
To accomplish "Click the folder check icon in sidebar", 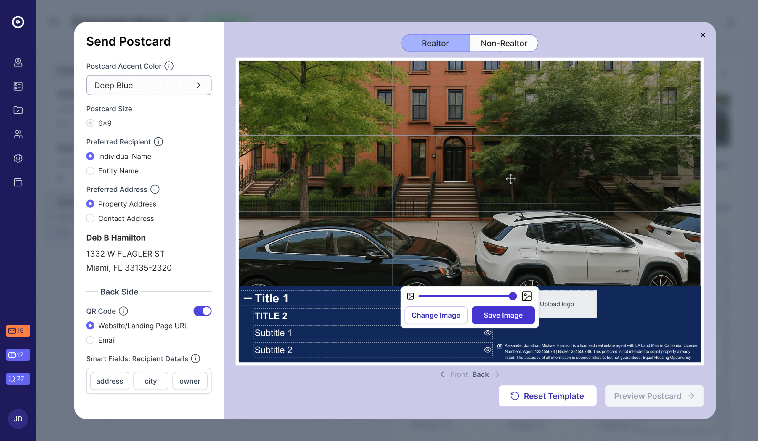I will (18, 110).
